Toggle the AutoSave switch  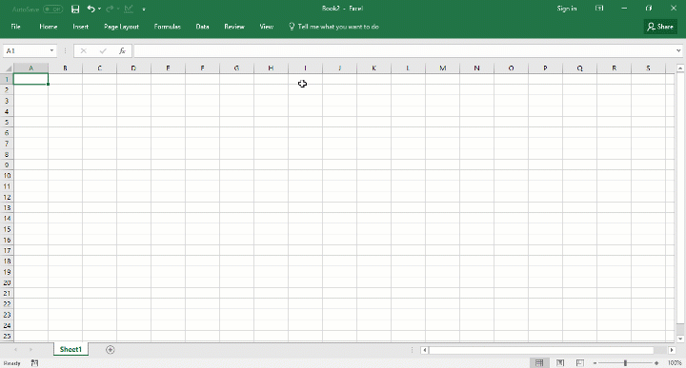tap(53, 10)
